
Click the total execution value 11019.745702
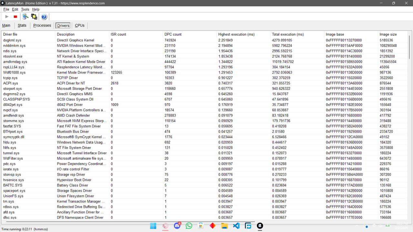(x=283, y=62)
